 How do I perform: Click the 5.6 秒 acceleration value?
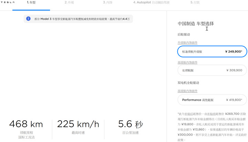click(131, 124)
